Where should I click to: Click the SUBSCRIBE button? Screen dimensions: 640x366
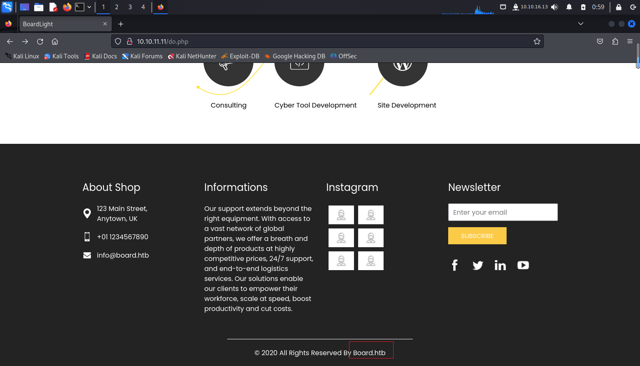(477, 236)
